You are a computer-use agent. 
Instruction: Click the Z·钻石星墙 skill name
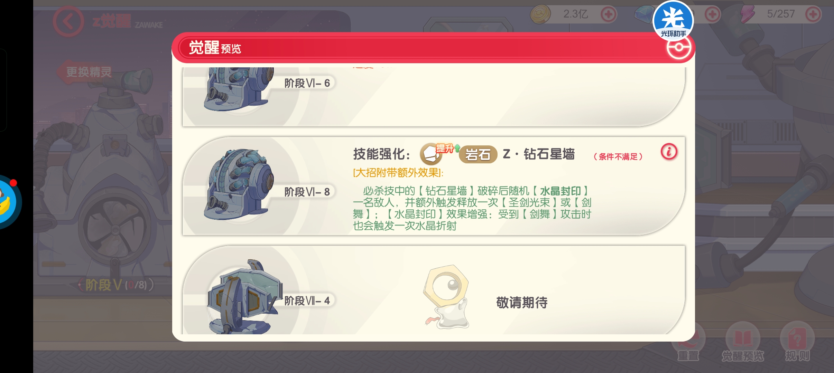pyautogui.click(x=539, y=154)
